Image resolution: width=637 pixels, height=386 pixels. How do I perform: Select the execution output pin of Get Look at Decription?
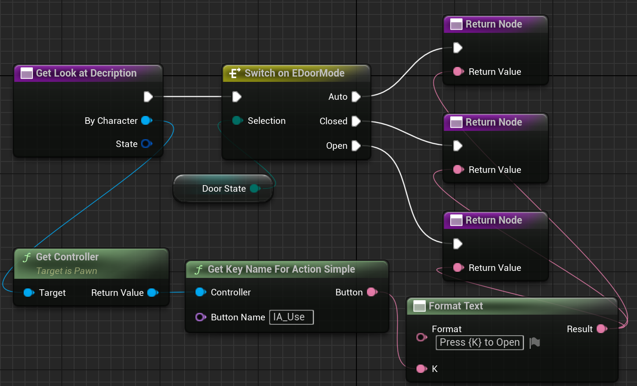148,97
